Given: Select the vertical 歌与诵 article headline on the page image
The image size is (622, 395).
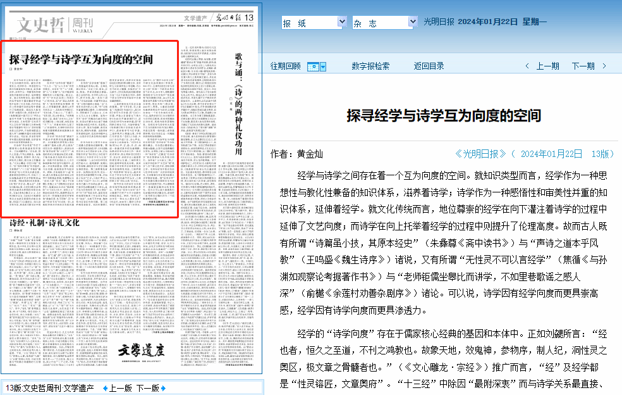Looking at the screenshot, I should [238, 103].
